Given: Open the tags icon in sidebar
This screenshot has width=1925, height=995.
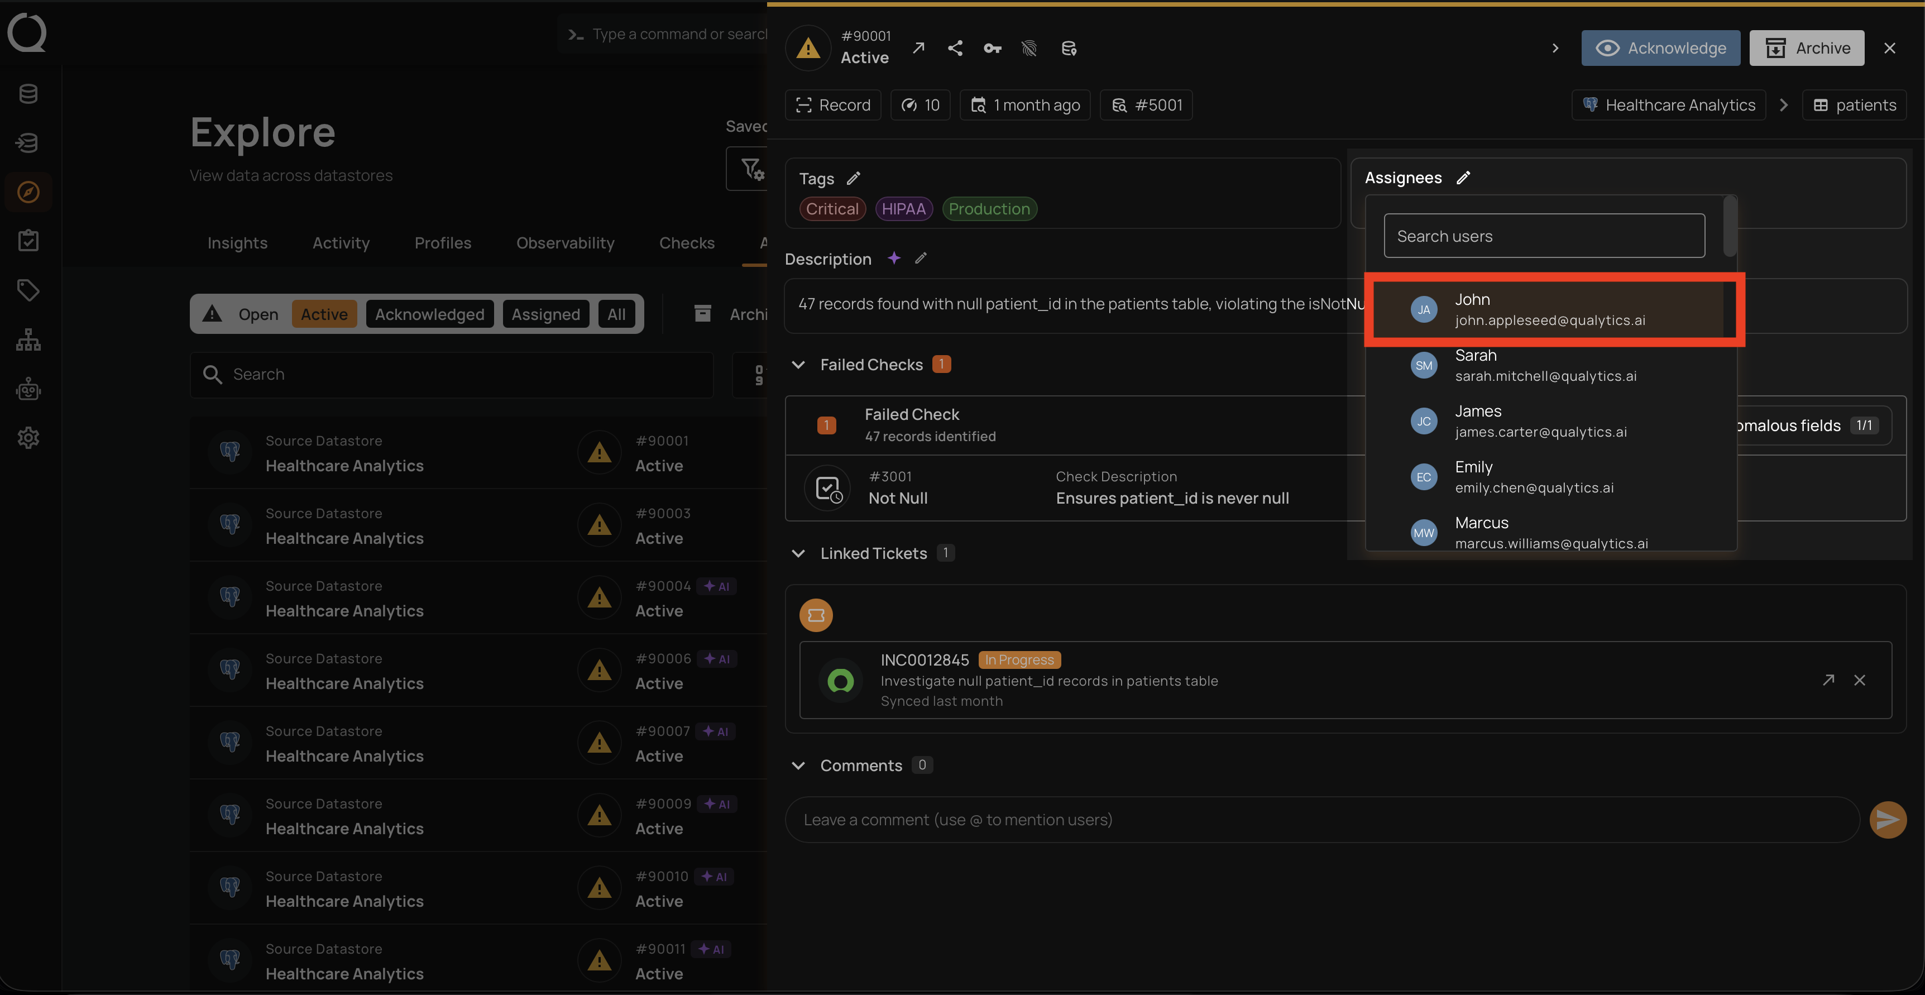Looking at the screenshot, I should [x=28, y=290].
